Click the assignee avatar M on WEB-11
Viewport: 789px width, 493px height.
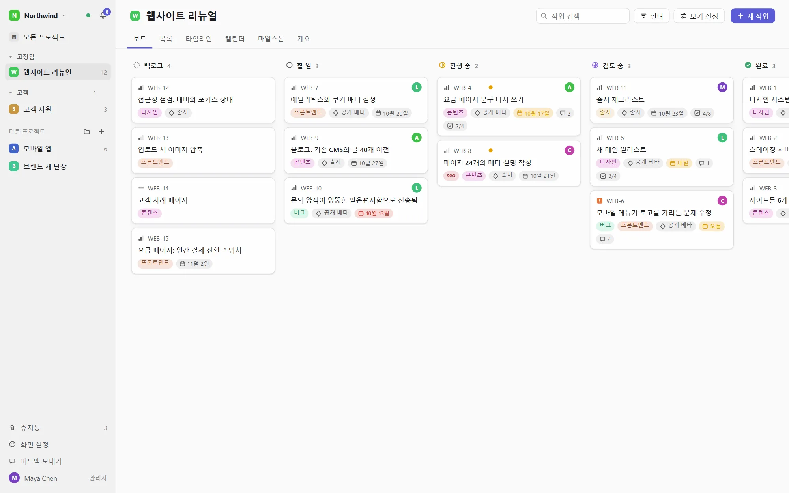click(x=722, y=88)
